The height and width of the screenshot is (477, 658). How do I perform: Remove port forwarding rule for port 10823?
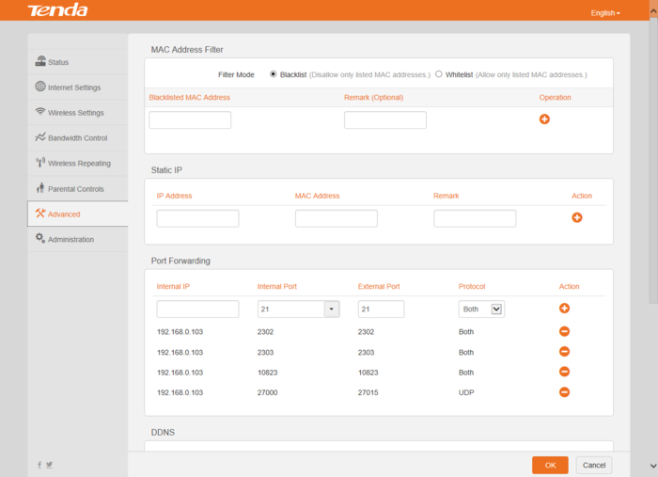pyautogui.click(x=564, y=372)
